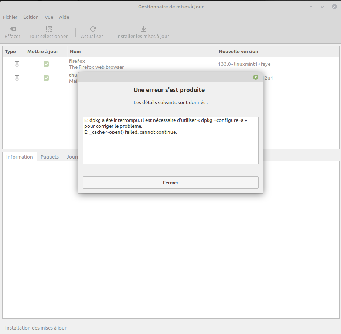The height and width of the screenshot is (334, 341).
Task: Open the Édition menu
Action: click(31, 17)
